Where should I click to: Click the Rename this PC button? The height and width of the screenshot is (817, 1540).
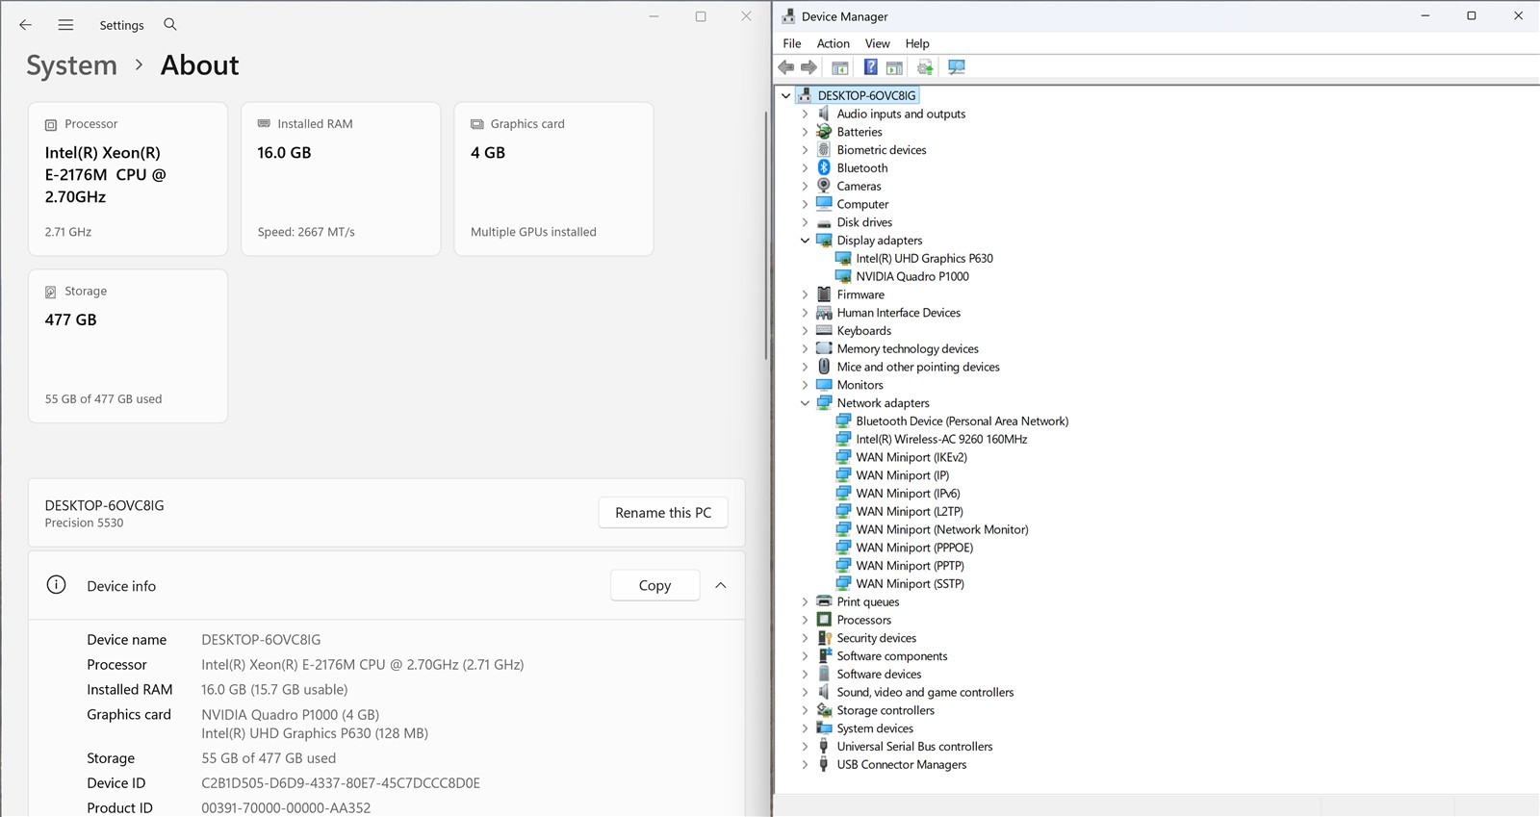point(663,513)
